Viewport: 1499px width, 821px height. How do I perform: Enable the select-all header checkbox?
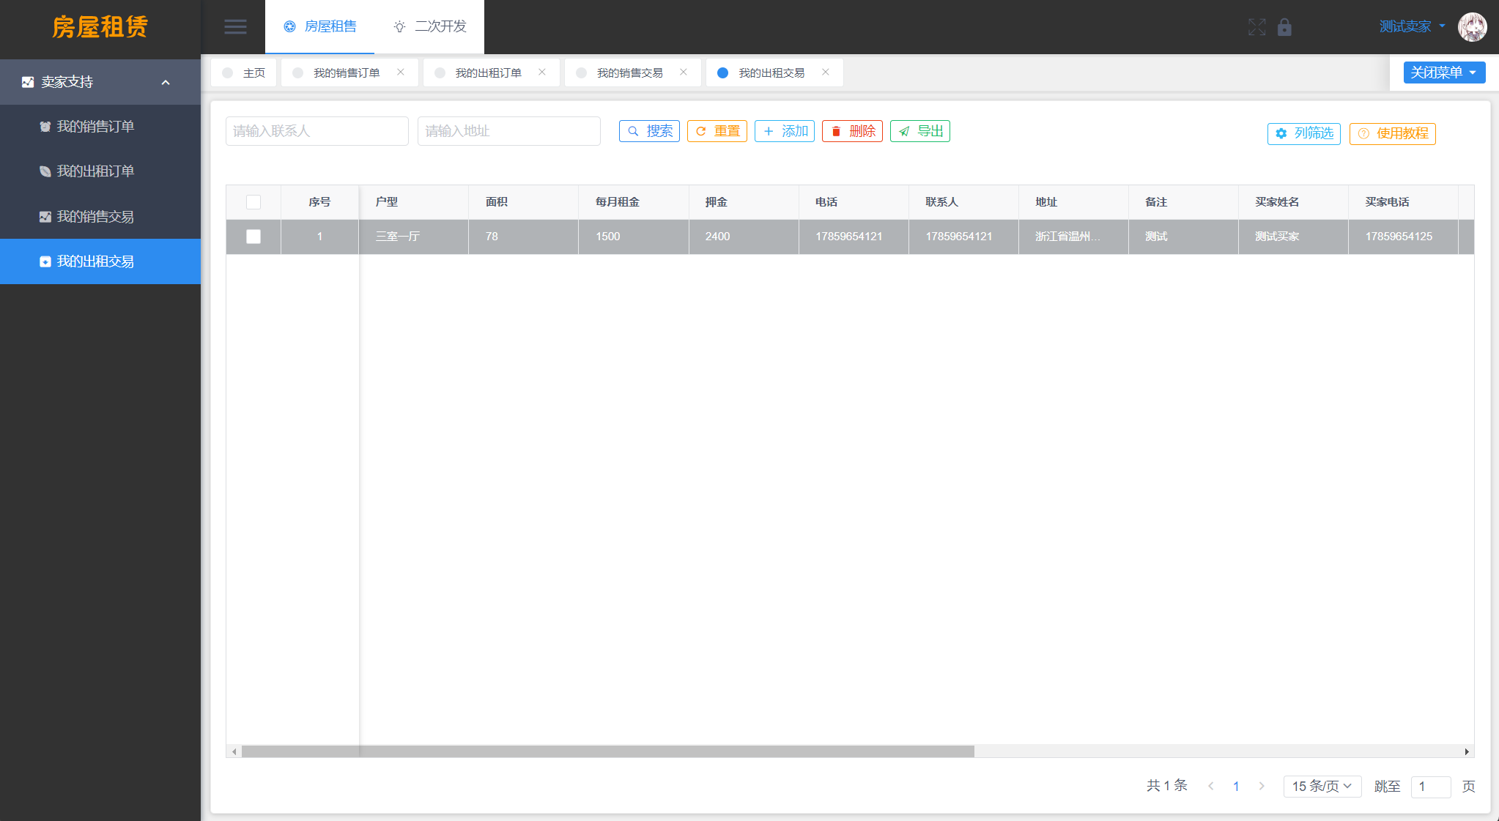tap(253, 202)
